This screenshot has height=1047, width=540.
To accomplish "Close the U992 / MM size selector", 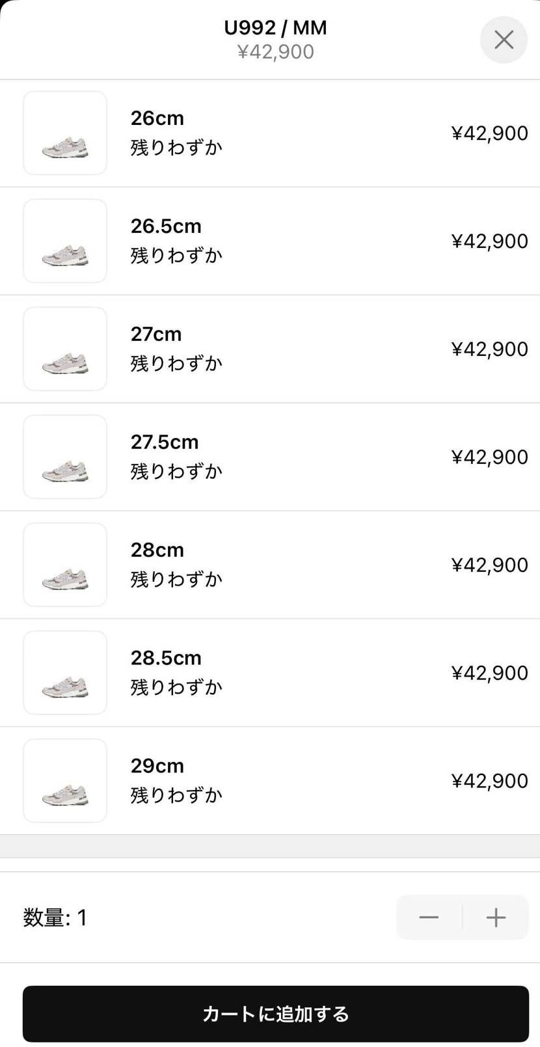I will click(x=504, y=40).
